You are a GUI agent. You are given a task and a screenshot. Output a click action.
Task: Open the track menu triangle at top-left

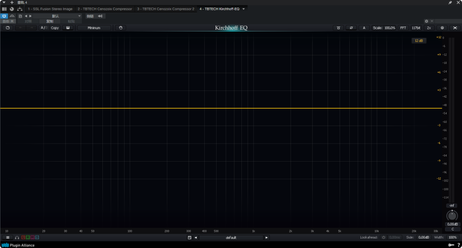point(4,2)
